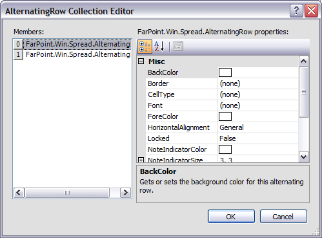The image size is (322, 238).
Task: Click the index 0 row header
Action: click(18, 44)
